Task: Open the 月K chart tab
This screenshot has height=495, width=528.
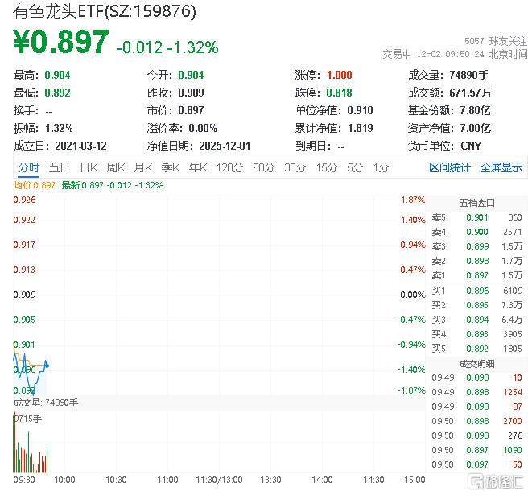Action: tap(143, 167)
